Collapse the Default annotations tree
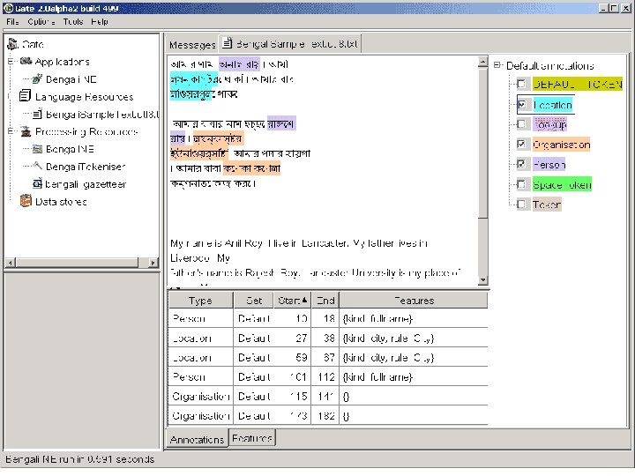 pos(497,65)
